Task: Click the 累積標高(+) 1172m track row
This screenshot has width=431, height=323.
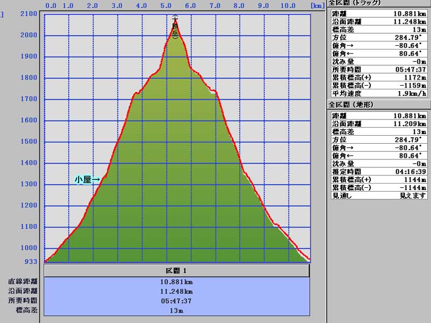Action: tap(379, 78)
